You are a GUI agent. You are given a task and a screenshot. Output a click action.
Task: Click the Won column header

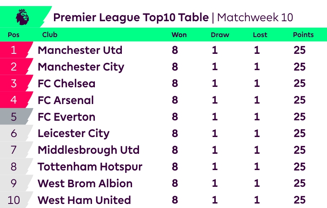[179, 35]
